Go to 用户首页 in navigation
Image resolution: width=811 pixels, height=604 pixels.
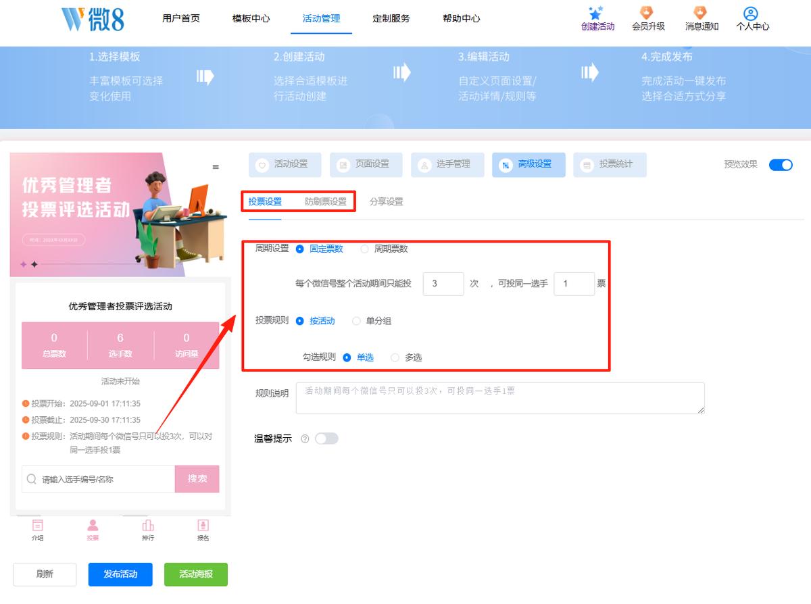(181, 18)
